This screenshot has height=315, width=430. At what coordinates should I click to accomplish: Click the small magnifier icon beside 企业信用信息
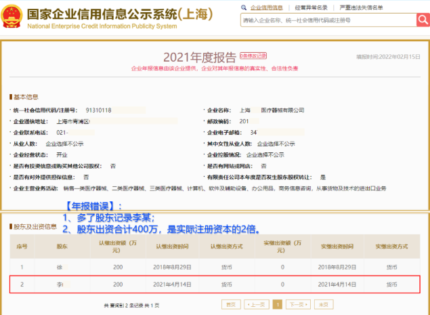(244, 7)
